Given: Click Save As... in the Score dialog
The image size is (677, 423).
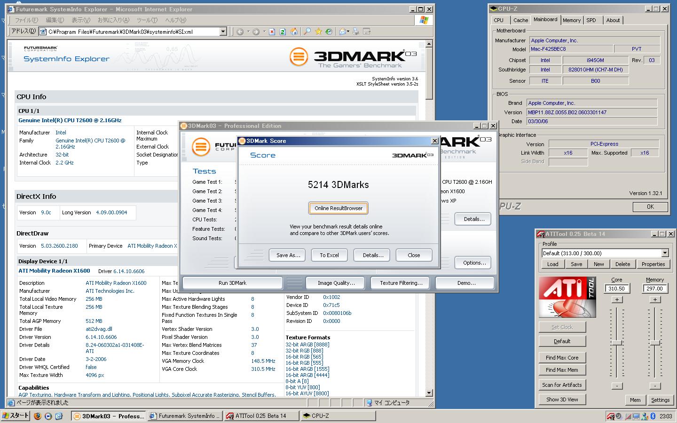Looking at the screenshot, I should click(x=288, y=255).
